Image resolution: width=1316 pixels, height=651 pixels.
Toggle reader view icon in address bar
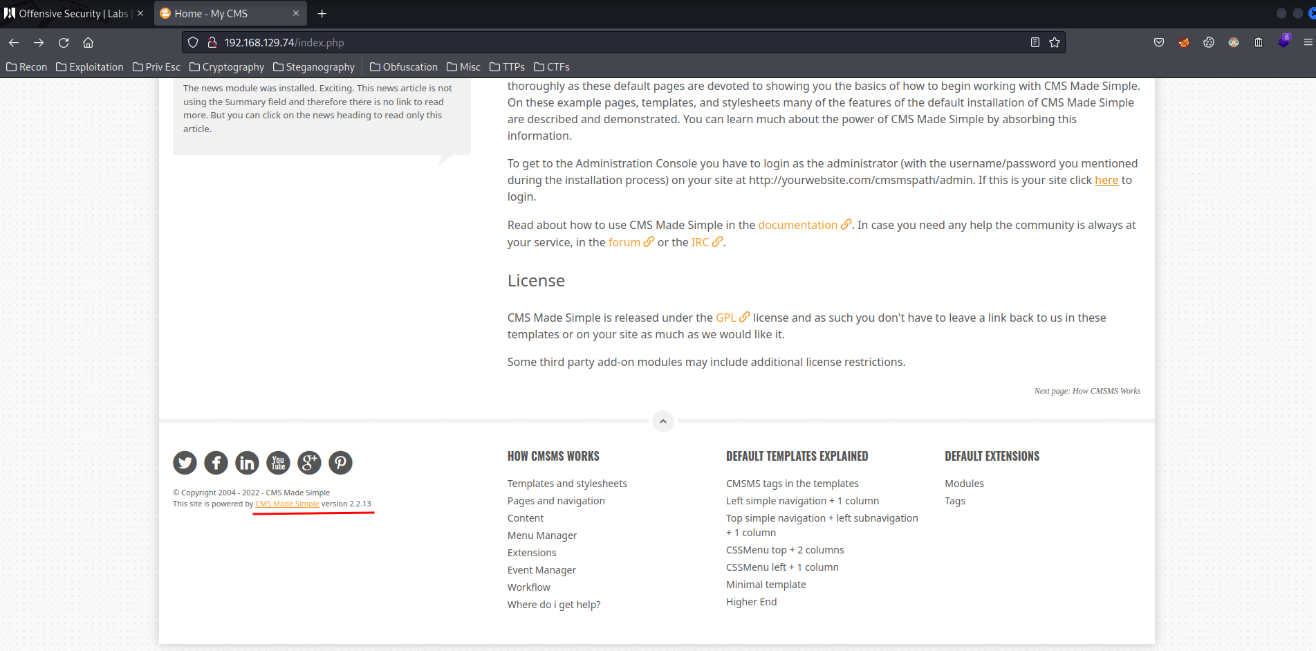(1035, 43)
